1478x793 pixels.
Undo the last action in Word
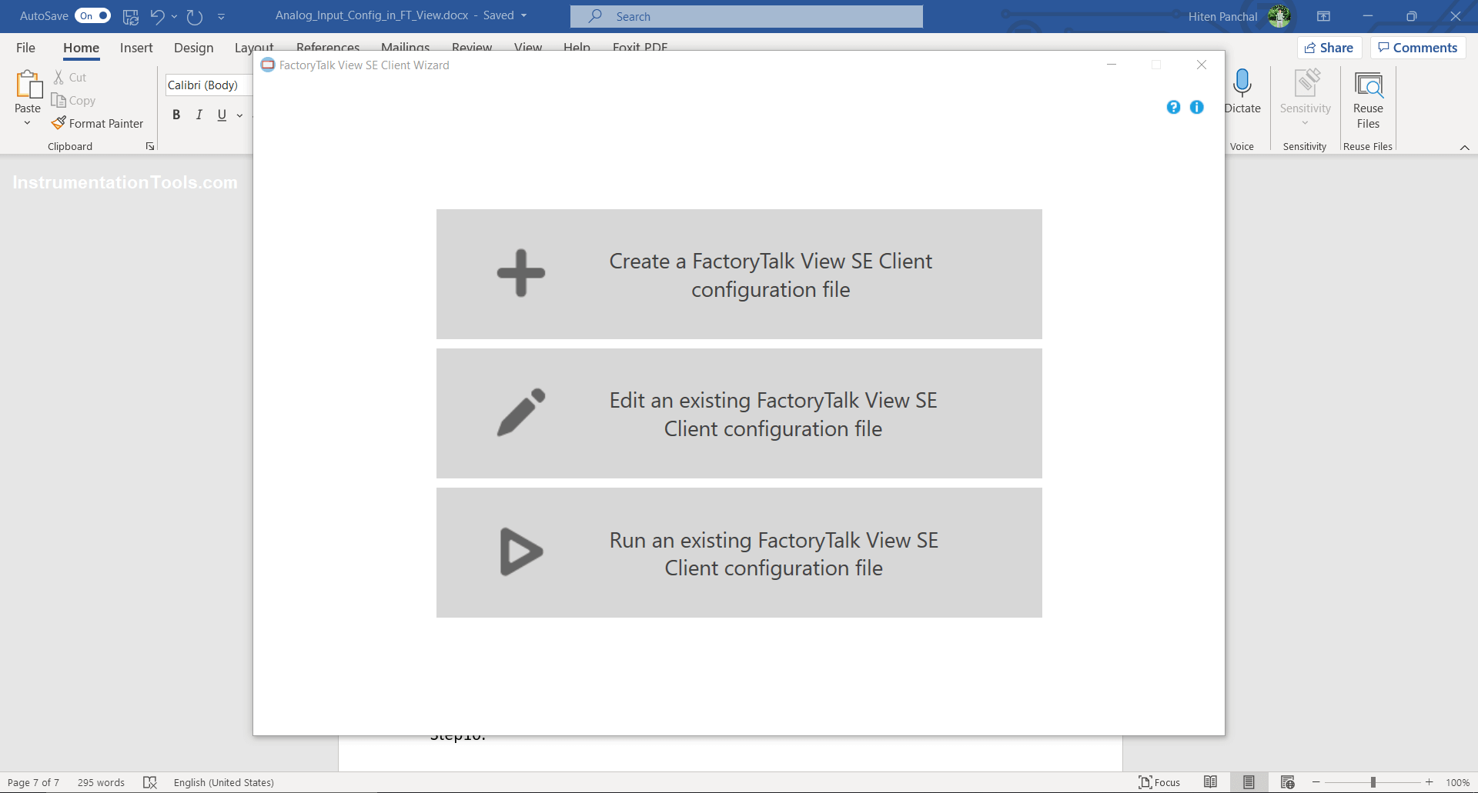click(x=158, y=16)
